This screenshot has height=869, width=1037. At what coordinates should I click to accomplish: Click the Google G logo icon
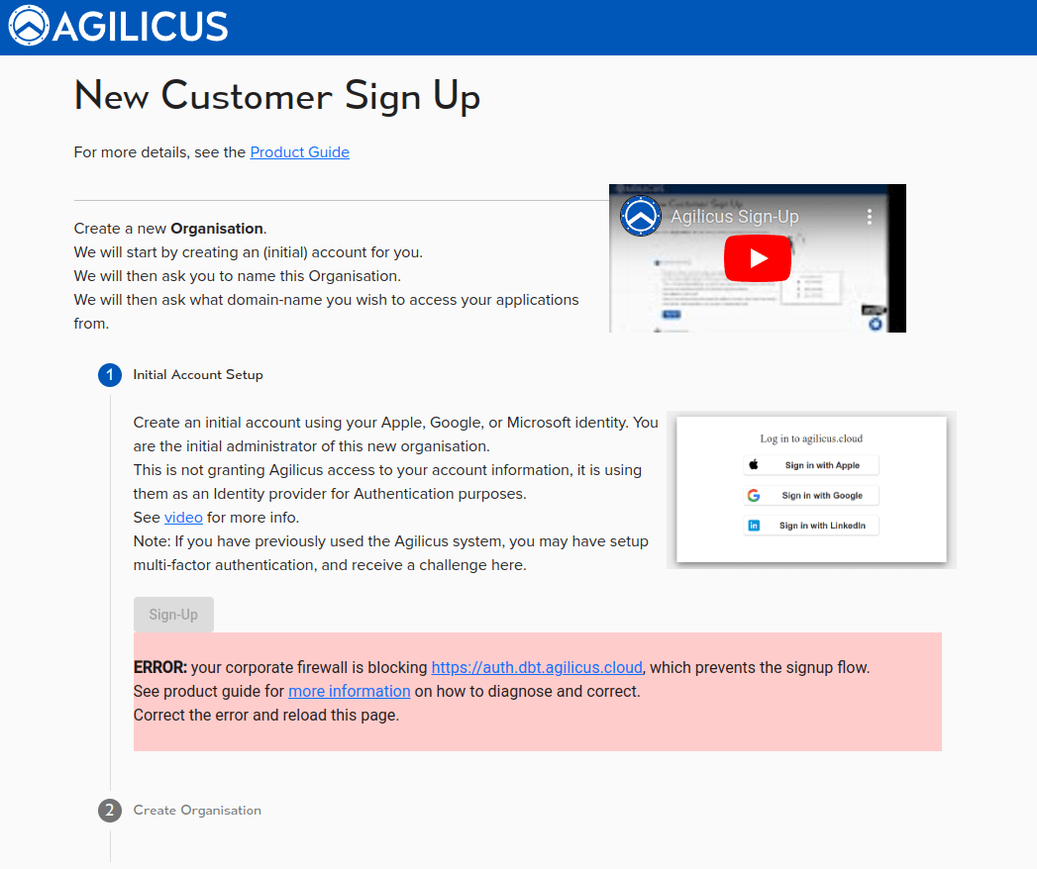(754, 496)
